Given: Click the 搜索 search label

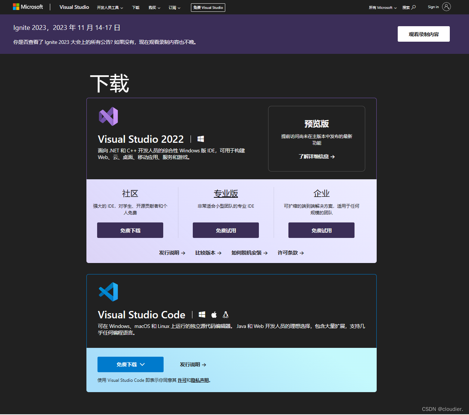Looking at the screenshot, I should [x=406, y=8].
